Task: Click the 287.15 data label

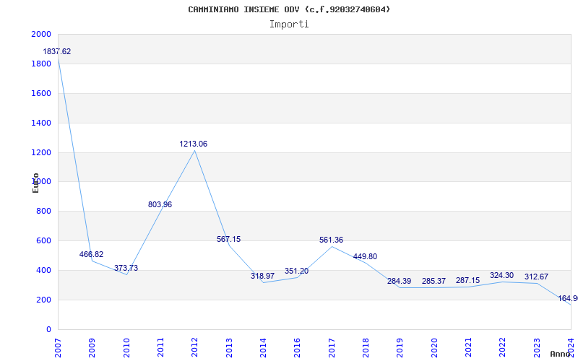Action: tap(467, 280)
